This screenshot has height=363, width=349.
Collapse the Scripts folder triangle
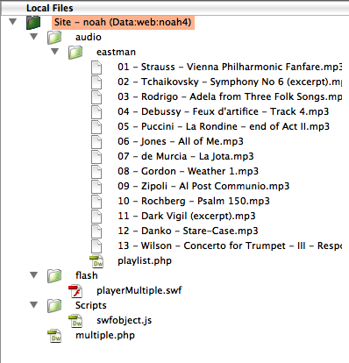(34, 305)
